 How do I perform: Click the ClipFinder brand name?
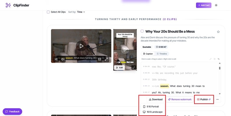(x=21, y=5)
